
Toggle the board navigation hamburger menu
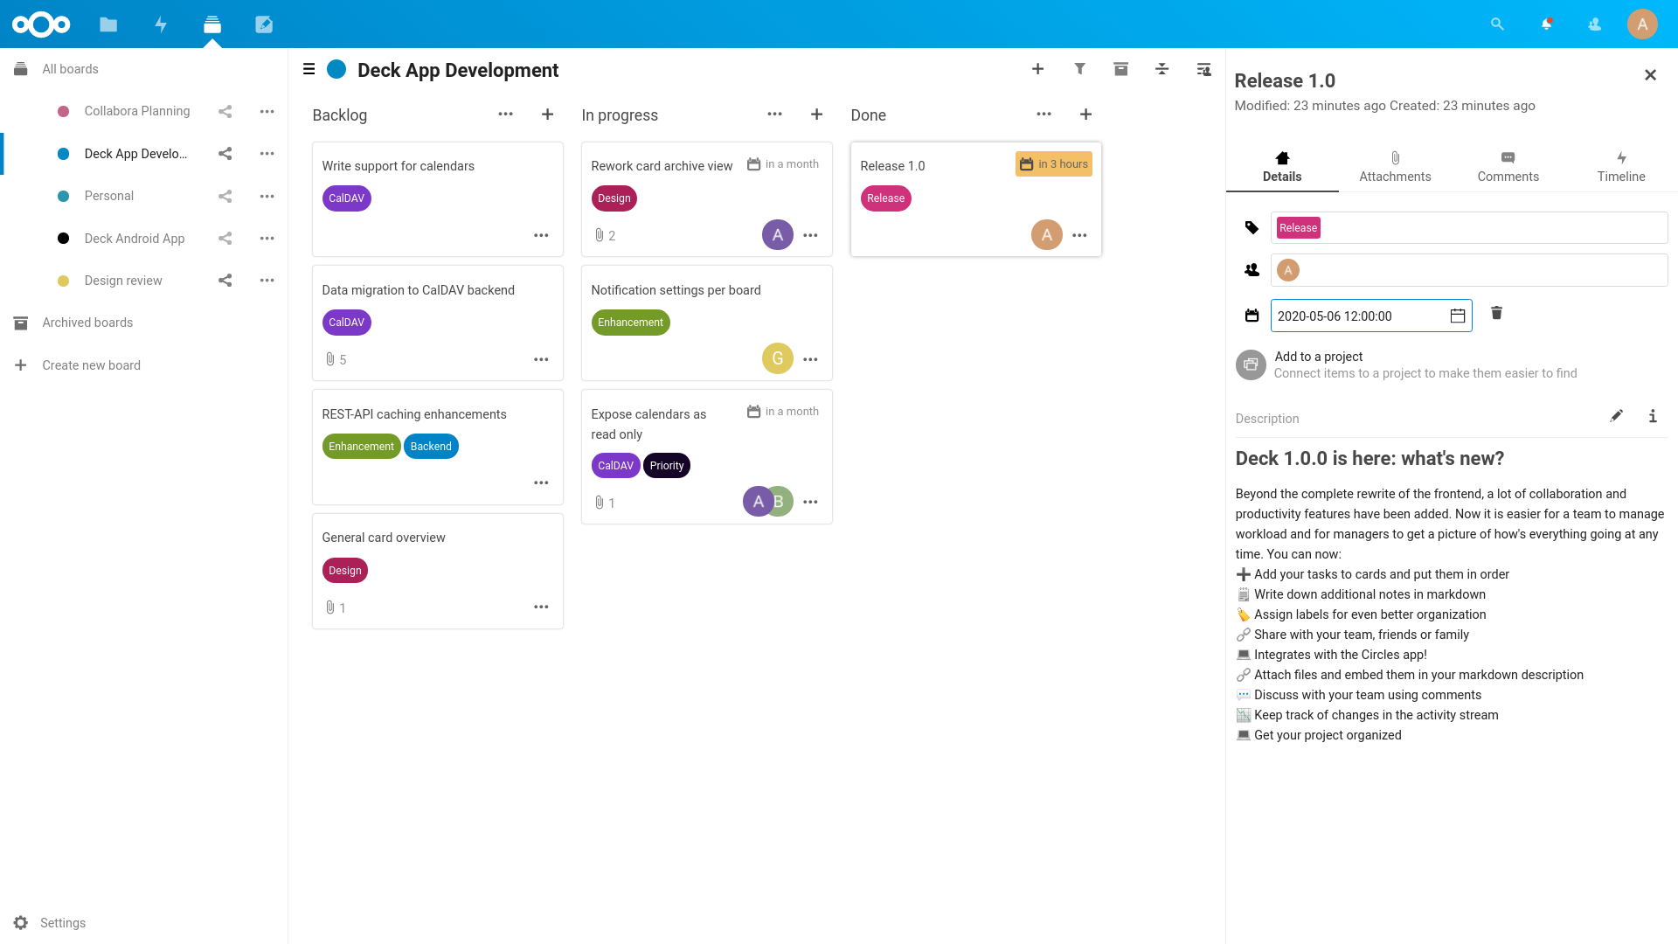(x=309, y=69)
